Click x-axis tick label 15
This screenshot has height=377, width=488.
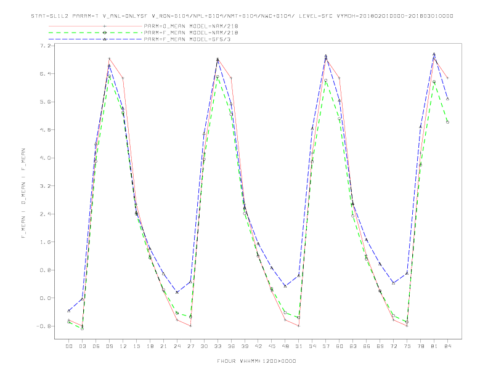(x=136, y=346)
